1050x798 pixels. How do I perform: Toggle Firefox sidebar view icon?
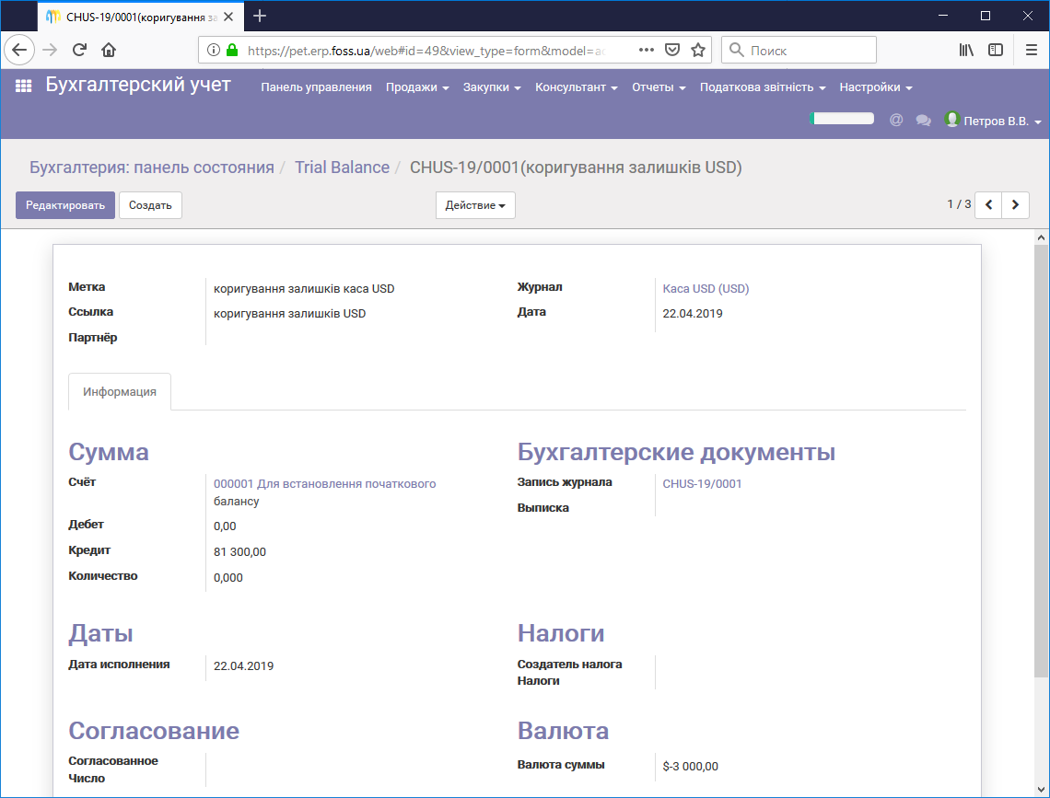click(x=996, y=51)
